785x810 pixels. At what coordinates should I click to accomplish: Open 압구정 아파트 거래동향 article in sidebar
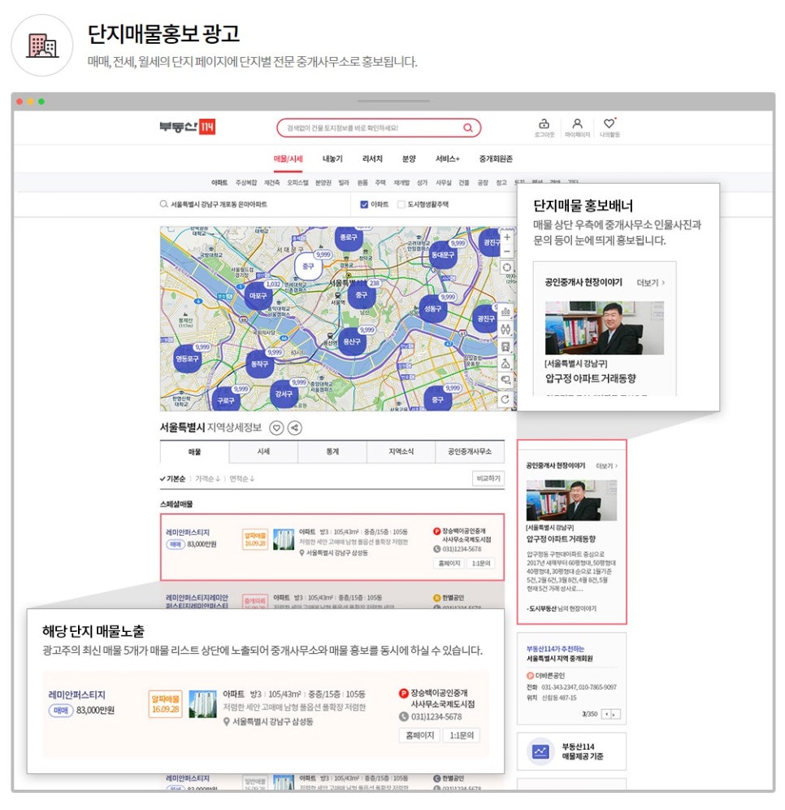pyautogui.click(x=561, y=539)
